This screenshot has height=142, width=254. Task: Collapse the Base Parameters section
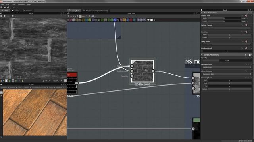(x=202, y=13)
